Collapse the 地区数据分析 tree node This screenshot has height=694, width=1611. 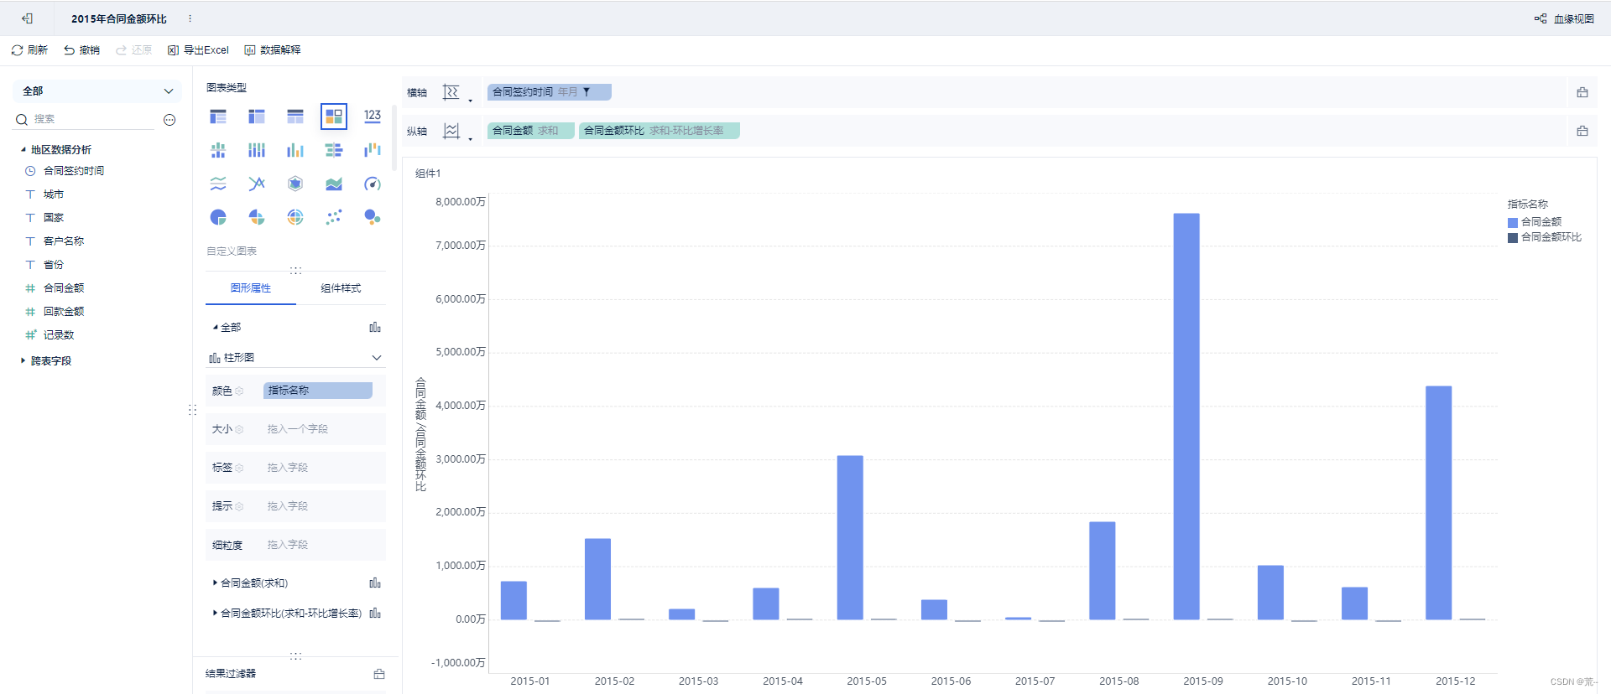coord(23,150)
